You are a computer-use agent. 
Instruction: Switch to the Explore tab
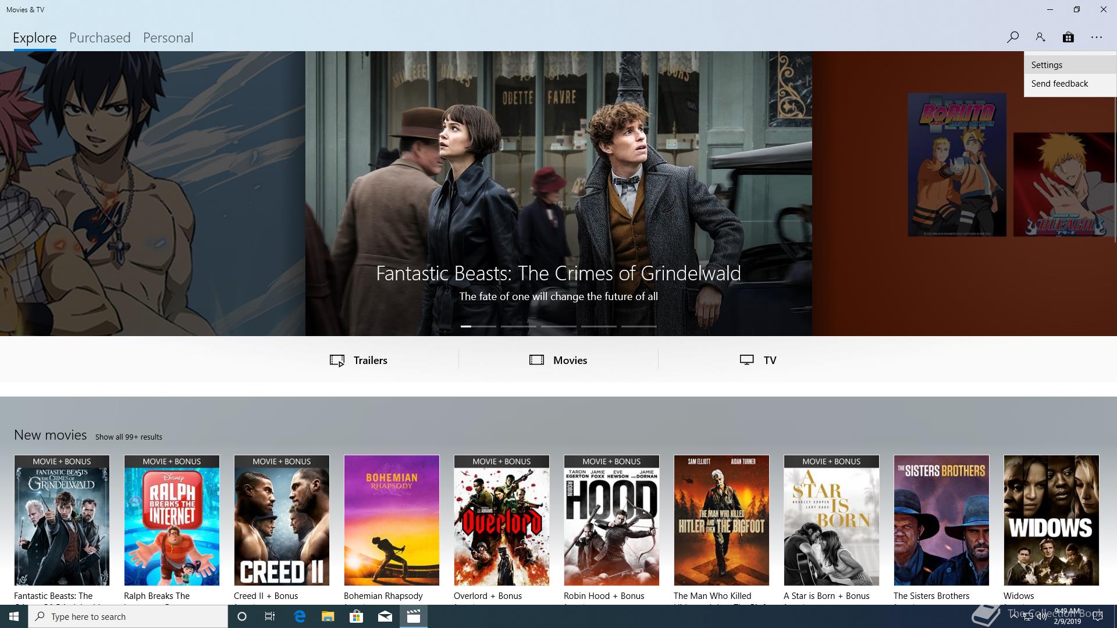(x=35, y=38)
